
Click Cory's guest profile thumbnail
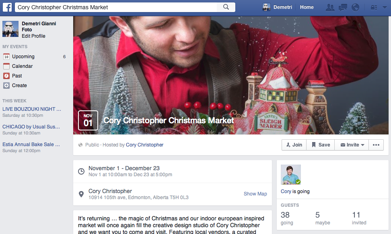pos(291,175)
